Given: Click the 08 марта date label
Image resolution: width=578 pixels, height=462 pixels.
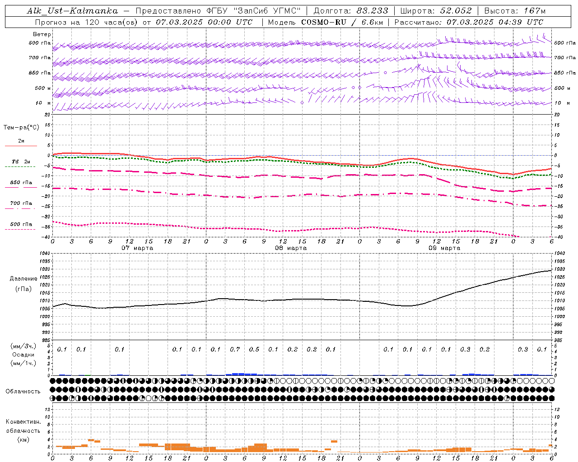Looking at the screenshot, I should point(291,248).
